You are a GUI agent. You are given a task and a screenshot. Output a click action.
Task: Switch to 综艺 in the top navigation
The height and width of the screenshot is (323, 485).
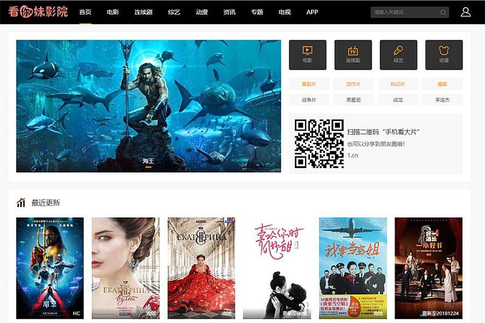tap(174, 12)
